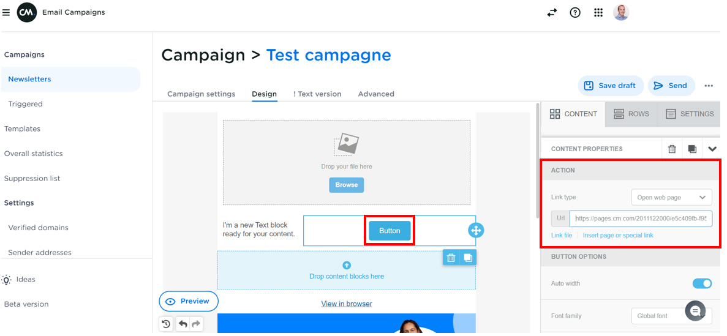Delete content via properties trash icon
The width and height of the screenshot is (727, 336).
point(672,149)
